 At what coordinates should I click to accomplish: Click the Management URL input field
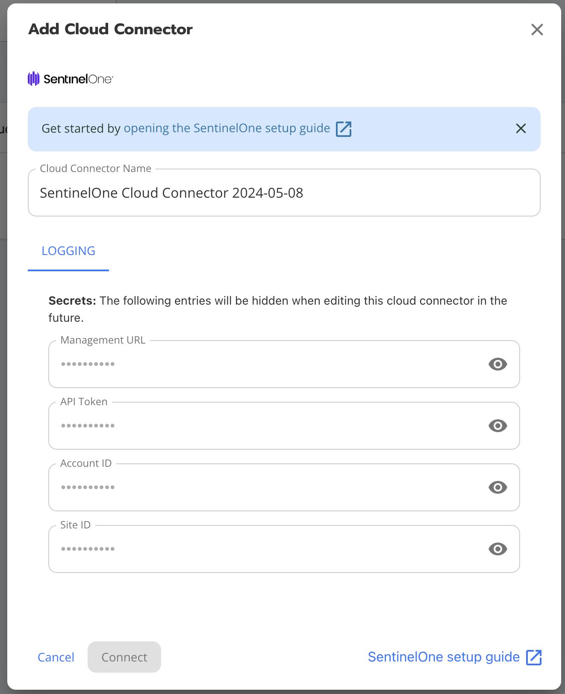point(284,364)
